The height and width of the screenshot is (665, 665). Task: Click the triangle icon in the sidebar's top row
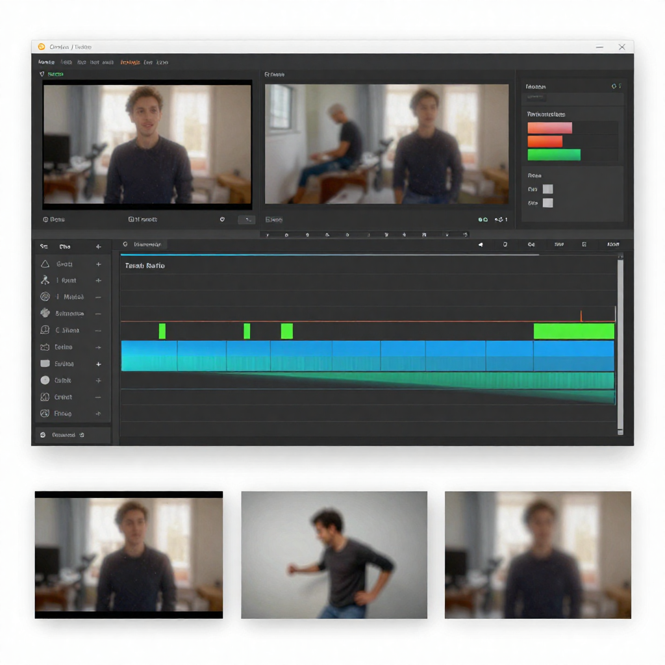click(45, 264)
